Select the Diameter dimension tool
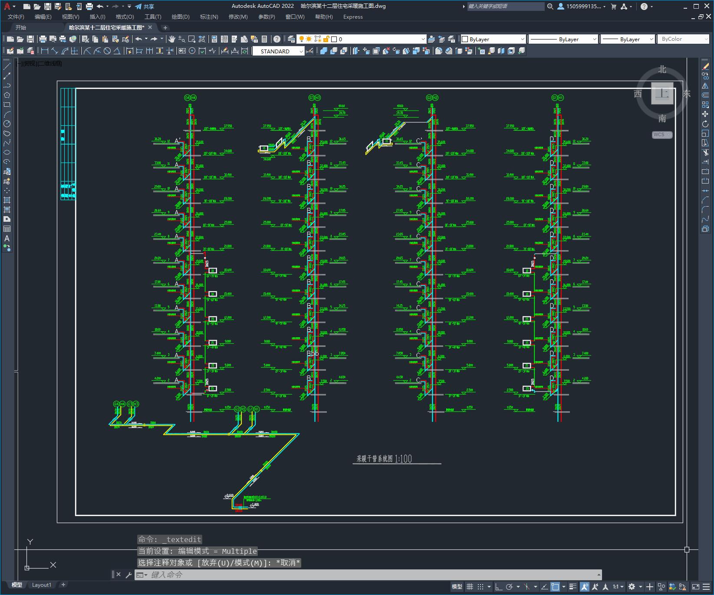The width and height of the screenshot is (714, 595). pos(107,51)
